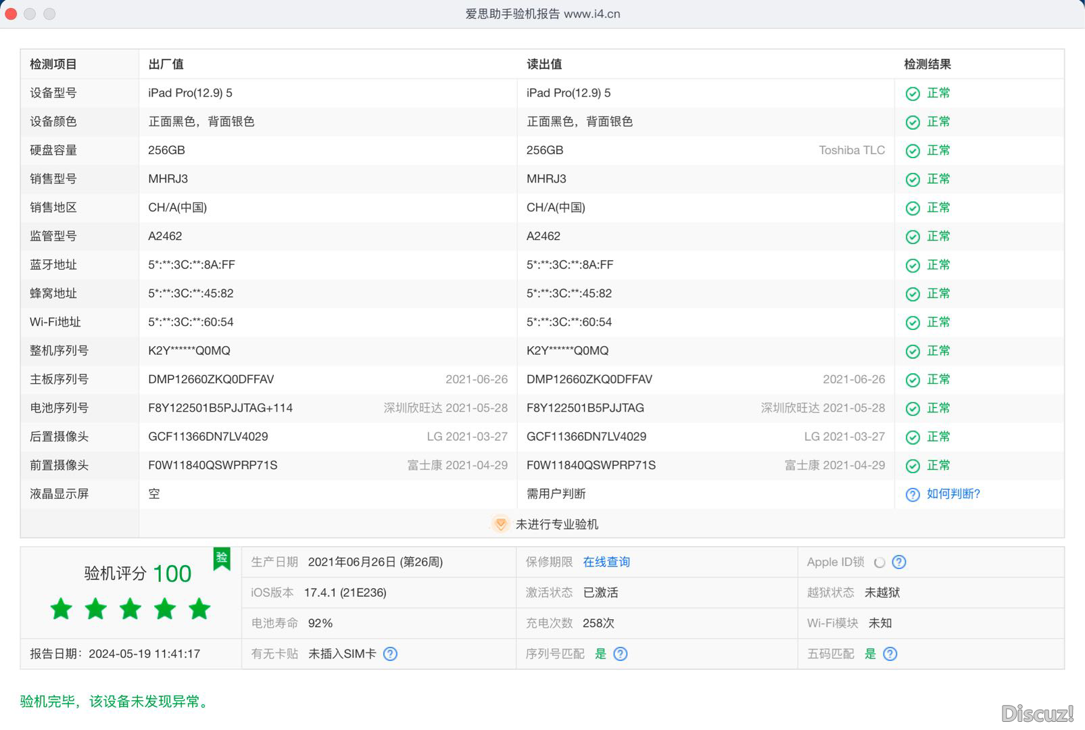Click the 检测结果 column header
The image size is (1085, 730).
click(x=927, y=64)
